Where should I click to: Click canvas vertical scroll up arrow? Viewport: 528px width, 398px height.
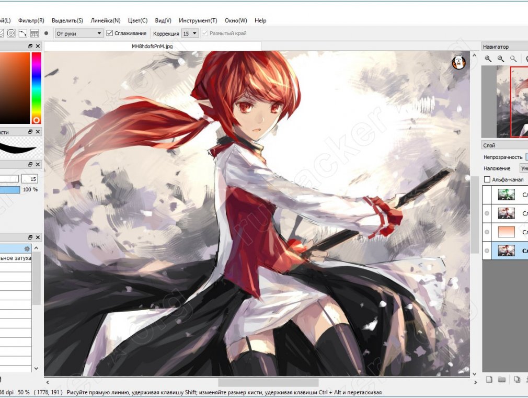[475, 55]
